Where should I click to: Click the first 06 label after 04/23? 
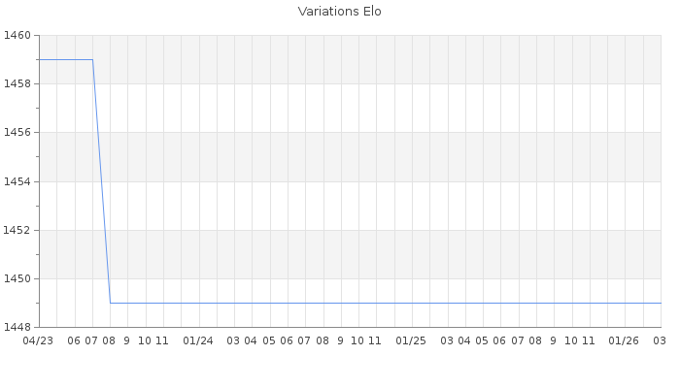pyautogui.click(x=74, y=340)
